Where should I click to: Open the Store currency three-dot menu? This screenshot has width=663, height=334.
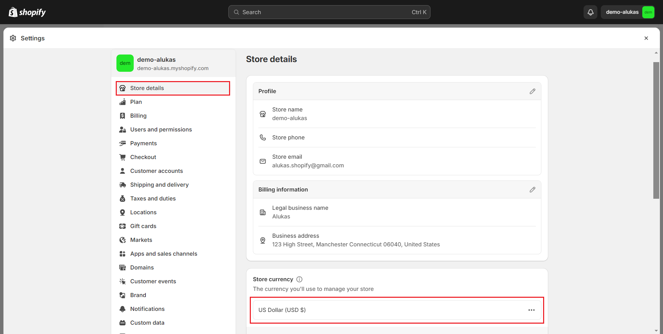pos(531,310)
